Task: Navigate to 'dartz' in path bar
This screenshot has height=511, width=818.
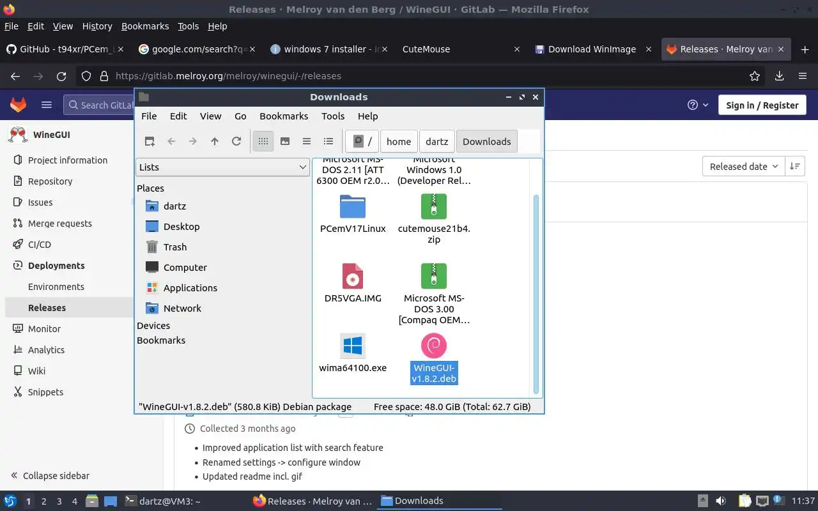Action: 437,142
